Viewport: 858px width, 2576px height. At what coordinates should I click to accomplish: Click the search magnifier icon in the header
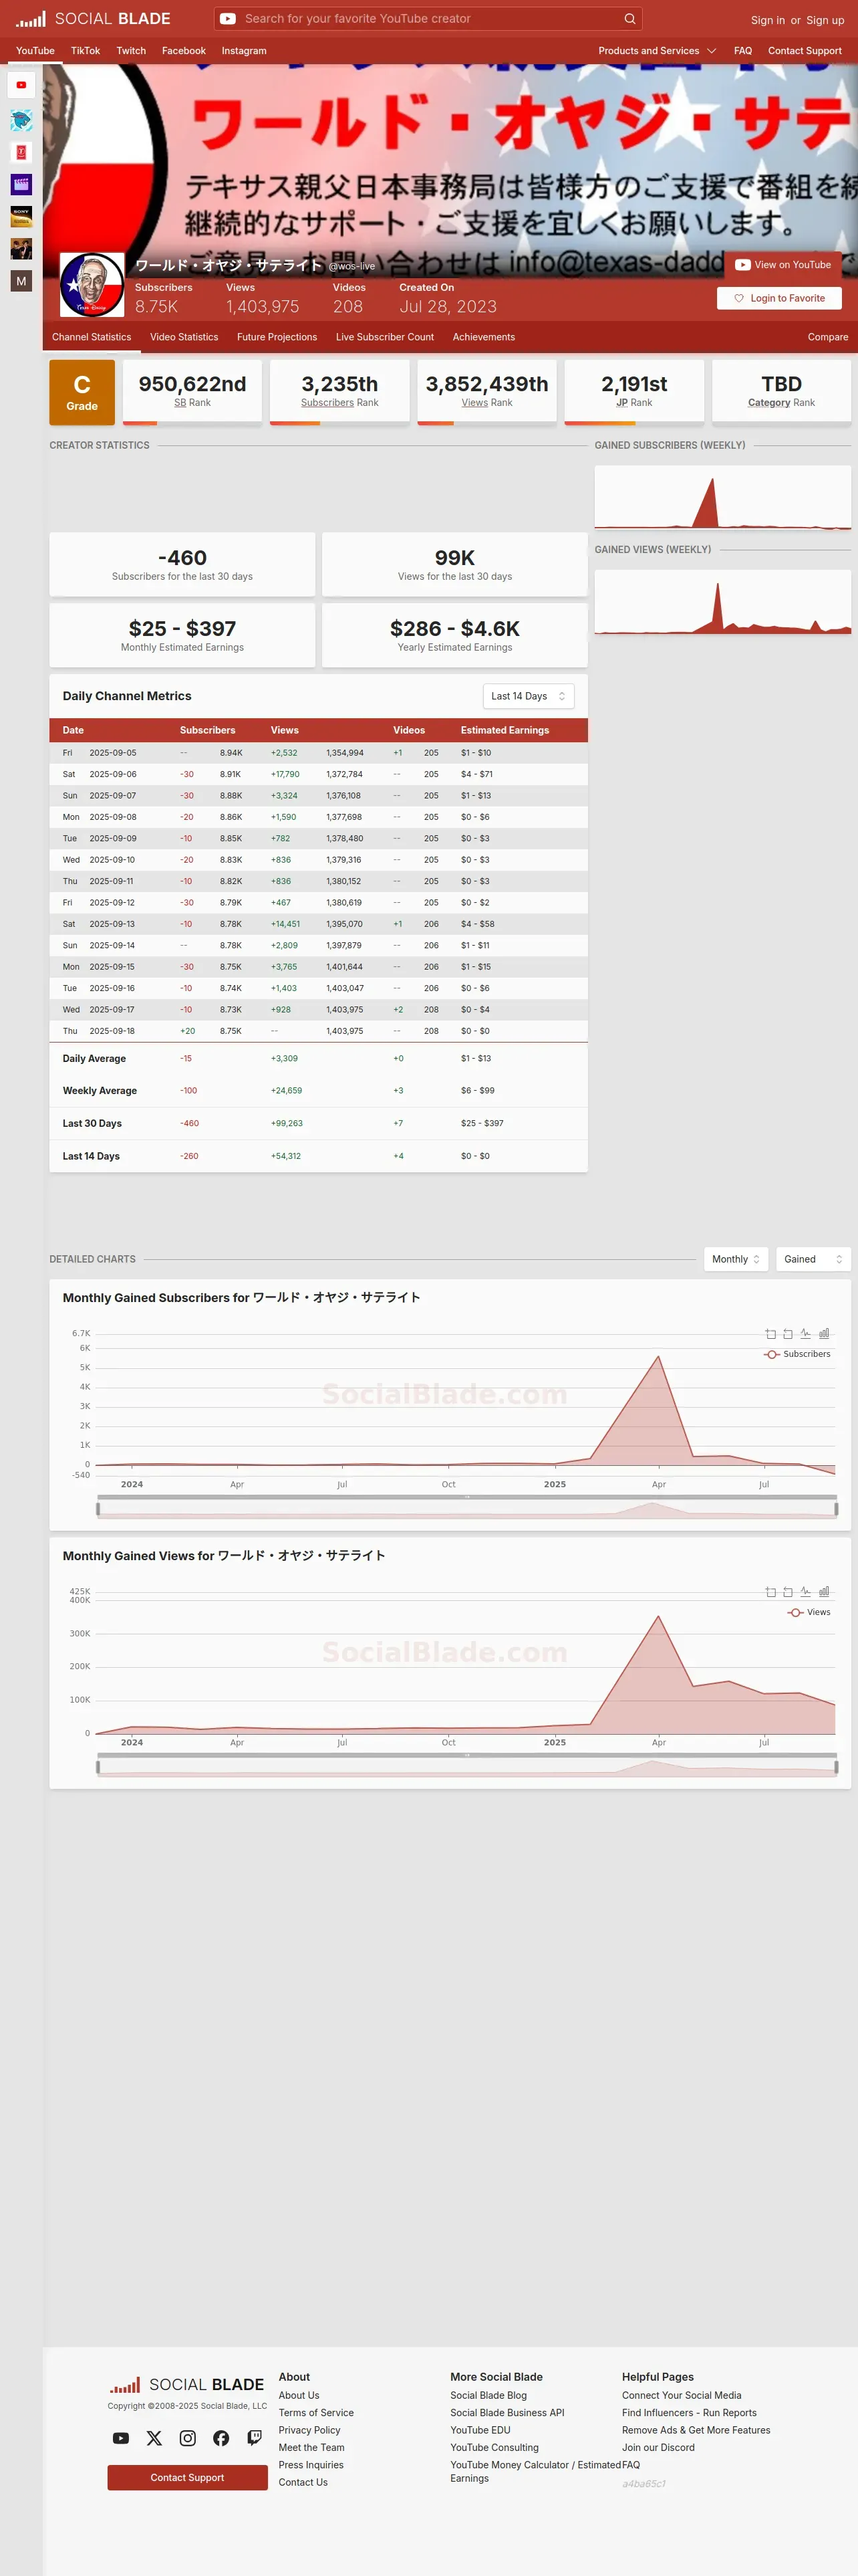click(629, 18)
